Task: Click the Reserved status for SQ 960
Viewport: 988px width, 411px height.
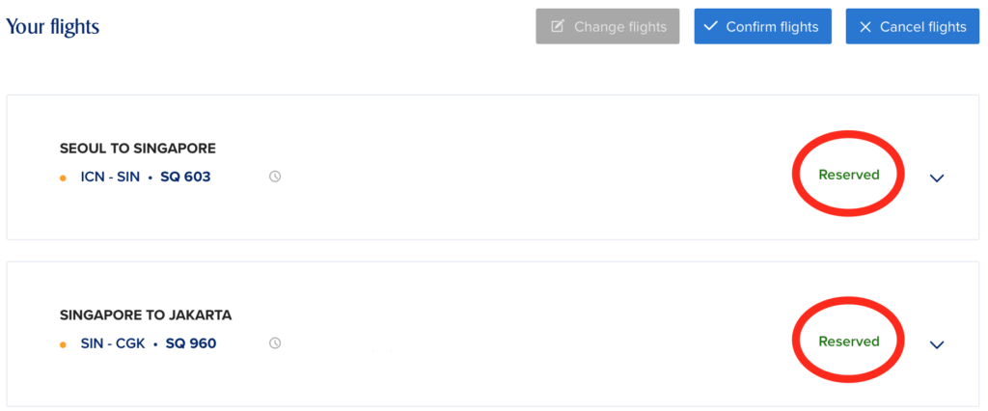Action: click(x=849, y=341)
